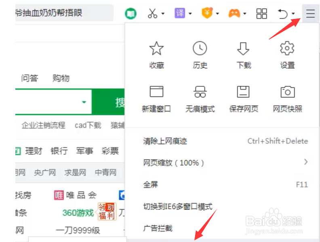Open the purple translate icon

[180, 13]
